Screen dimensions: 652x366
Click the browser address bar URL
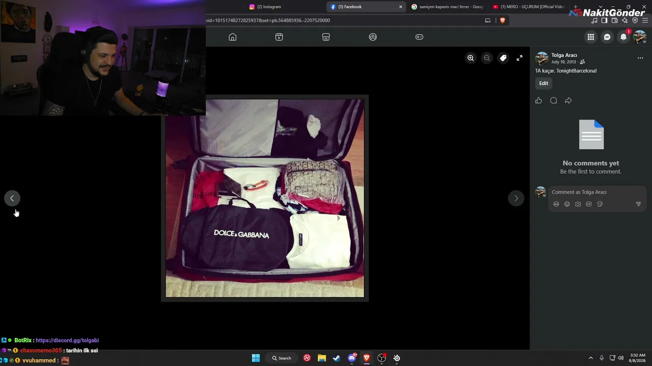point(268,20)
